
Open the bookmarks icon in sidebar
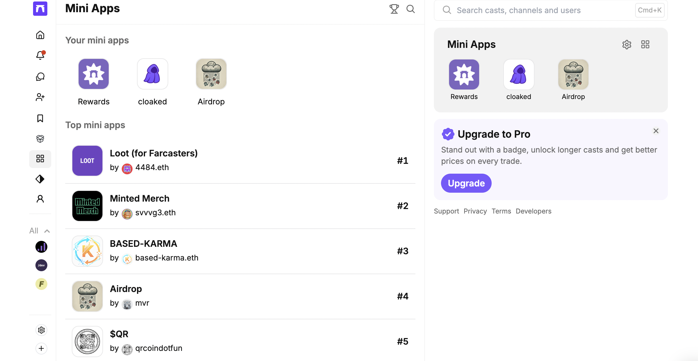point(40,118)
